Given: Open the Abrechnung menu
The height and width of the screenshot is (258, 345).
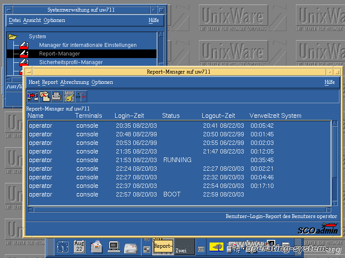Looking at the screenshot, I should [x=75, y=82].
